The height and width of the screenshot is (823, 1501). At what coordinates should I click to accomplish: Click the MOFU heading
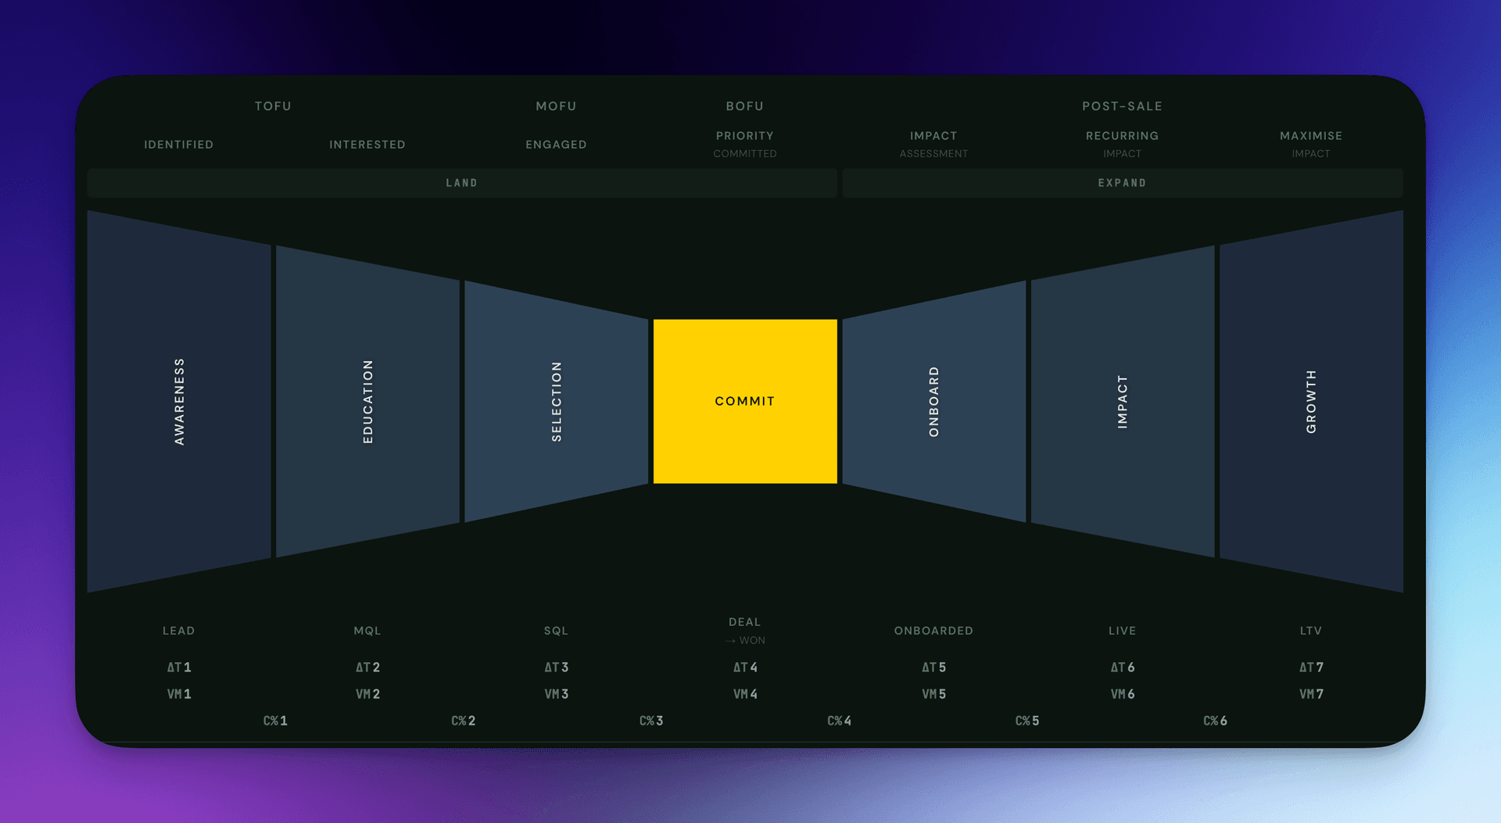[x=557, y=106]
